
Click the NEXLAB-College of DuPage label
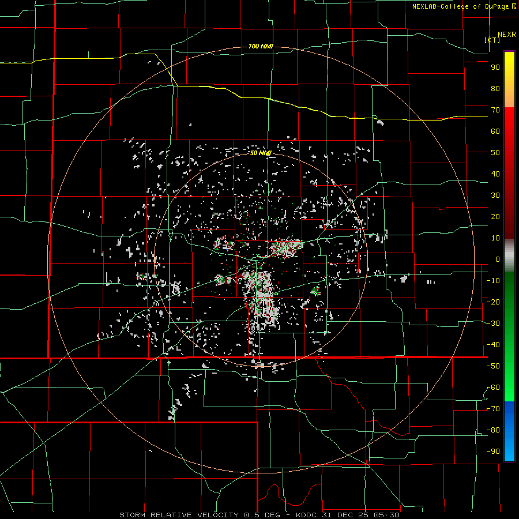pyautogui.click(x=461, y=6)
